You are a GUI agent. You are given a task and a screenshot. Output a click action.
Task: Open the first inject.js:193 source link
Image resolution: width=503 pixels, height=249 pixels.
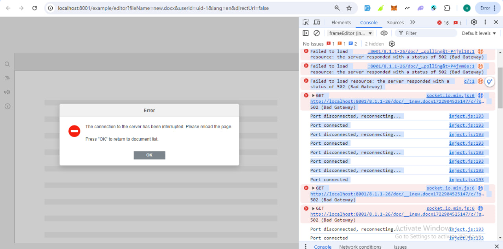pos(466,116)
